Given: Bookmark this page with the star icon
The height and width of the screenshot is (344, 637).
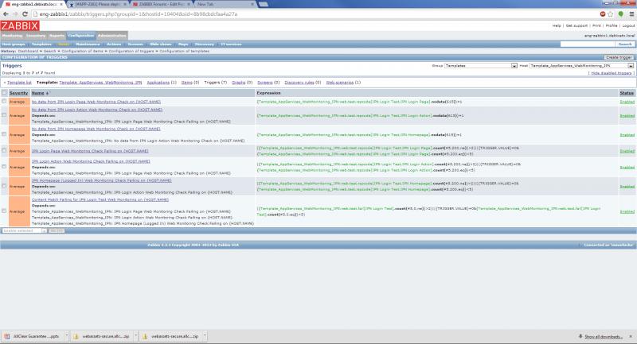Looking at the screenshot, I should pyautogui.click(x=610, y=14).
